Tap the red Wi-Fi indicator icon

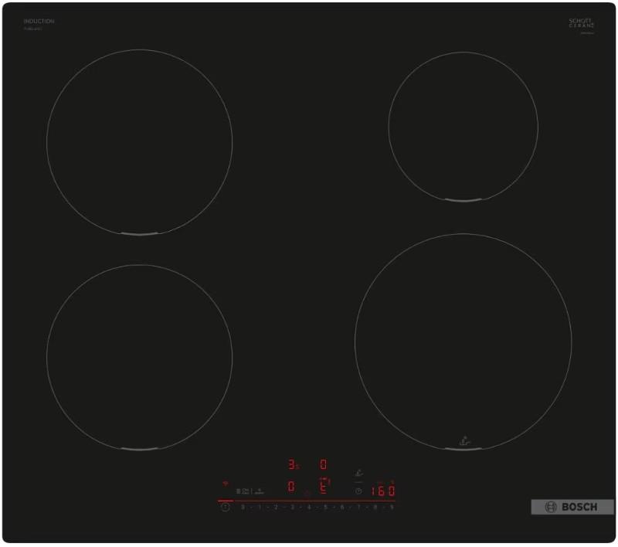(226, 483)
